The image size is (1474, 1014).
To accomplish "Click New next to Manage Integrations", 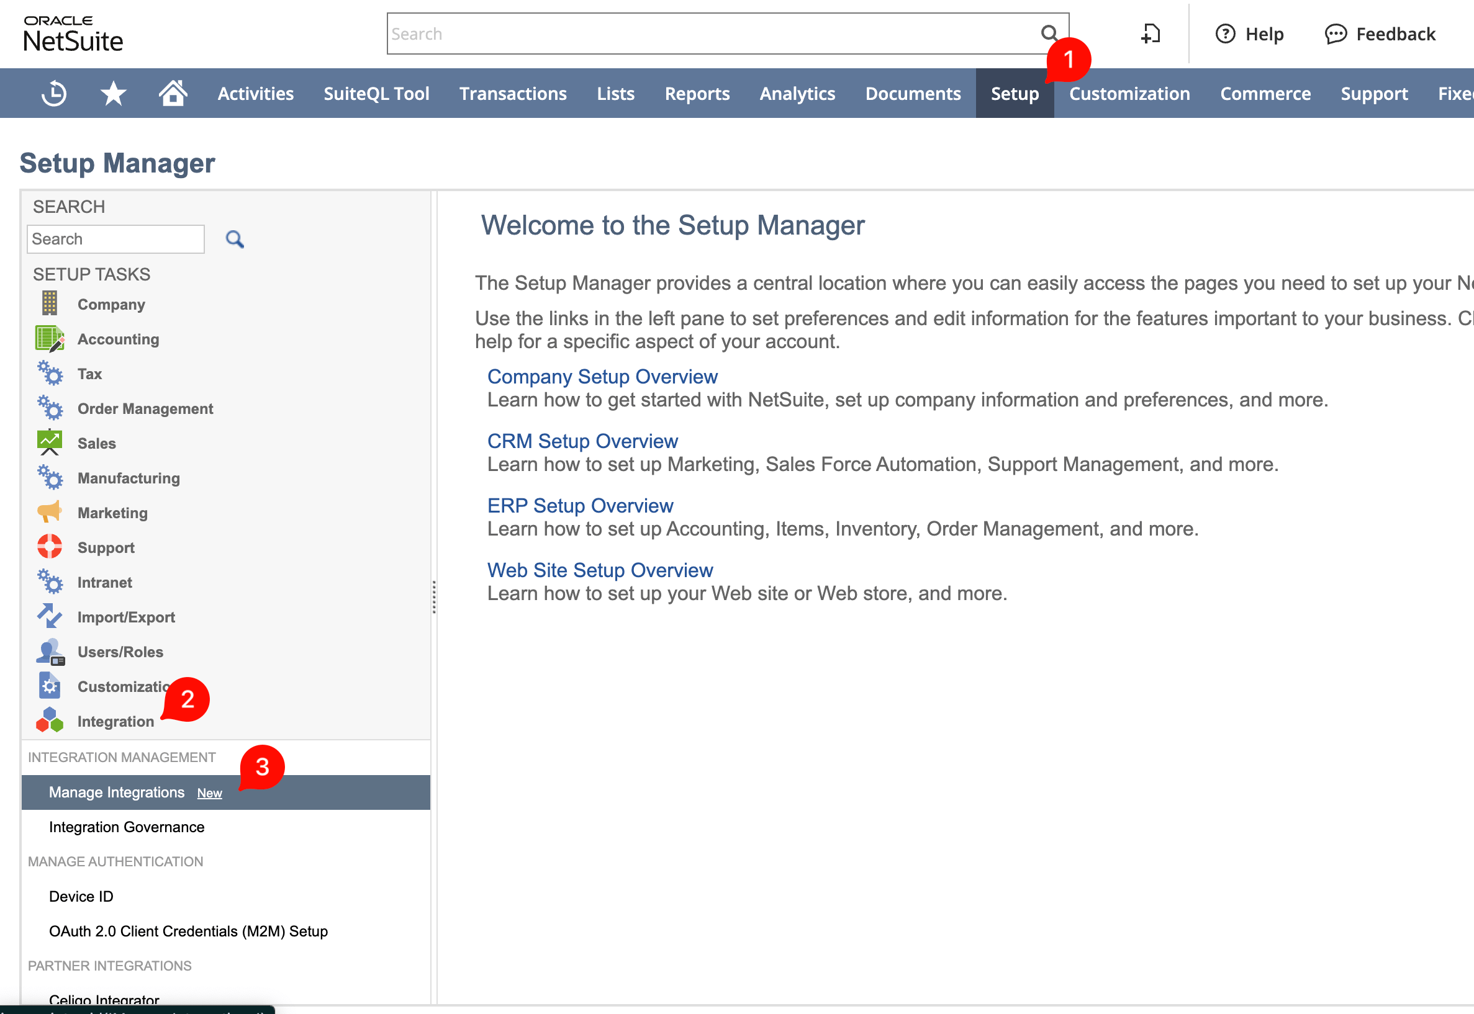I will (x=209, y=793).
